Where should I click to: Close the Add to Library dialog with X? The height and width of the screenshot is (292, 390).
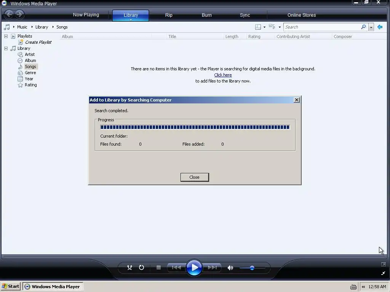click(x=296, y=100)
